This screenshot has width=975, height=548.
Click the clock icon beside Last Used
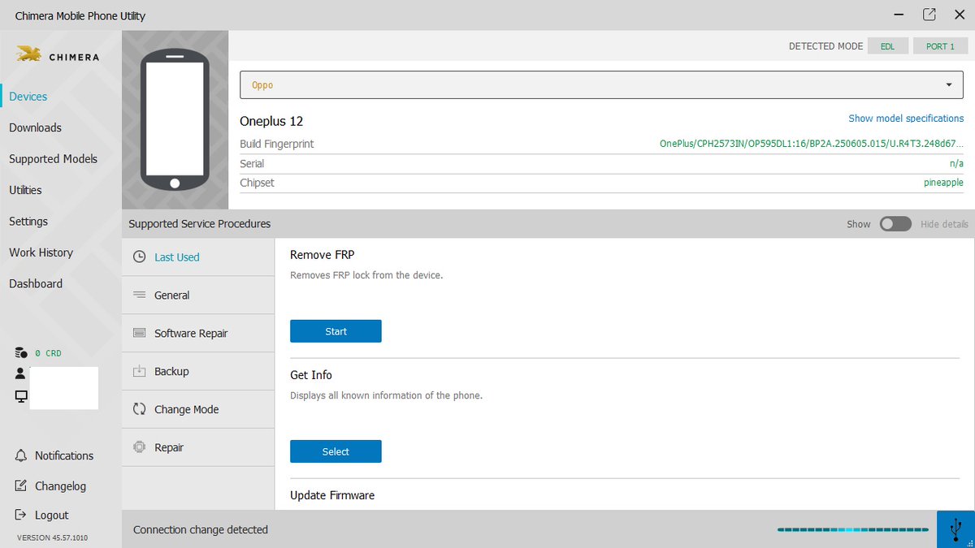tap(139, 257)
